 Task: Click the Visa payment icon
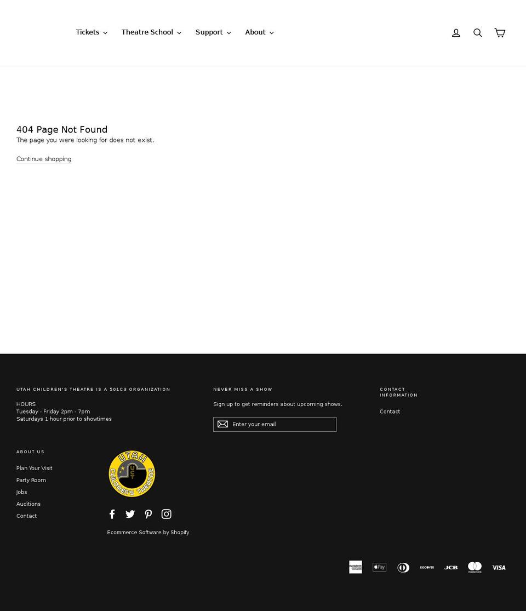coord(499,567)
